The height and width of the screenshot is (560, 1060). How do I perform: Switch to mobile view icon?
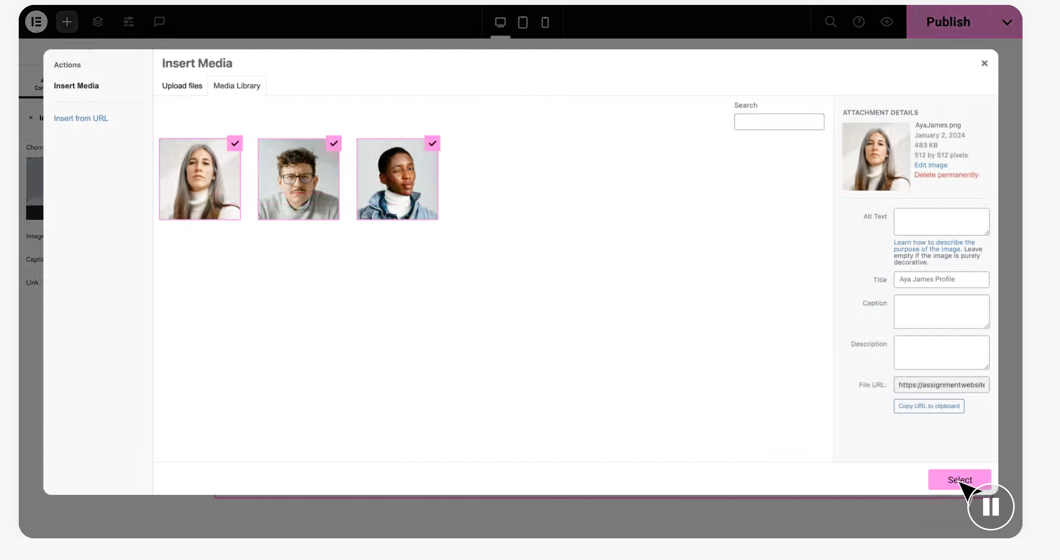[545, 22]
